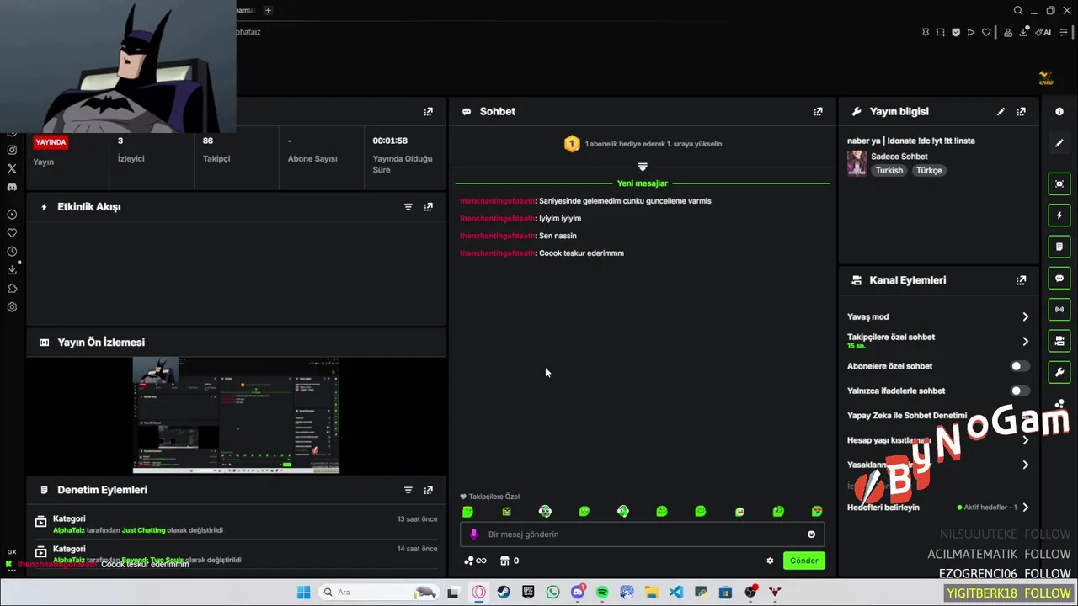1078x606 pixels.
Task: Open the AI button in browser toolbar
Action: (x=1043, y=32)
